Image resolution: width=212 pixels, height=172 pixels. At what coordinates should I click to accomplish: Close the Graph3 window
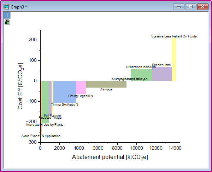tap(202, 7)
